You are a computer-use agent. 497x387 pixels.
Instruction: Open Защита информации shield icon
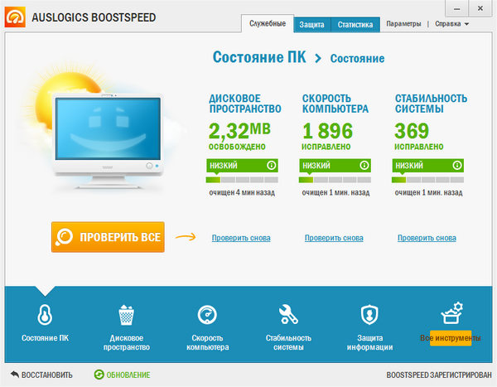[369, 315]
